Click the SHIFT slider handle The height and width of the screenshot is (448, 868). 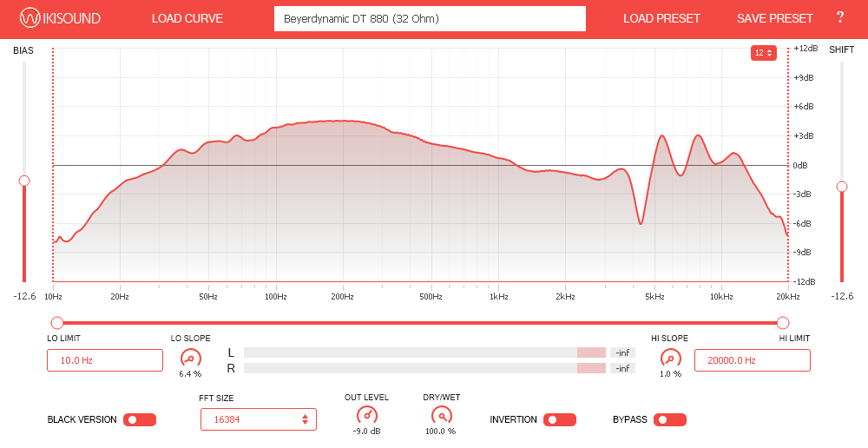pyautogui.click(x=841, y=187)
